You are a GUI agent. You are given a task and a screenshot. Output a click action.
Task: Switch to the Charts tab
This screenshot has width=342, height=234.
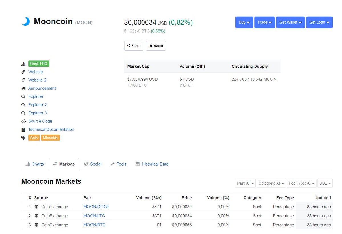(35, 164)
